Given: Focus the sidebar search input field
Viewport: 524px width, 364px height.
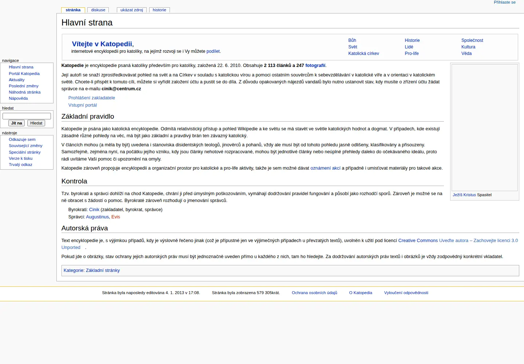Looking at the screenshot, I should 27,116.
